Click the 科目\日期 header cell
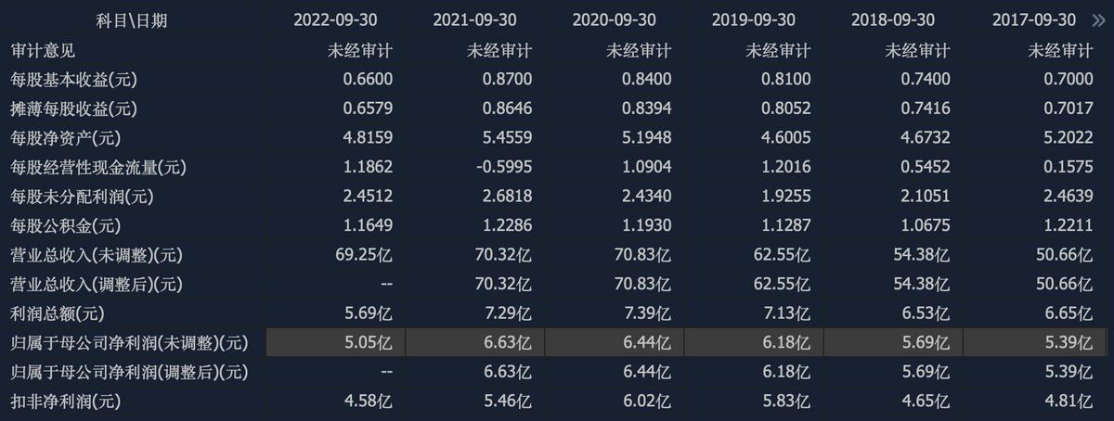Image resolution: width=1114 pixels, height=421 pixels. [x=133, y=20]
